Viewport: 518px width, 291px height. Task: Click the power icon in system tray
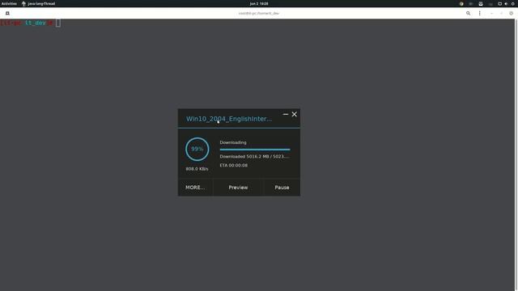[512, 3]
